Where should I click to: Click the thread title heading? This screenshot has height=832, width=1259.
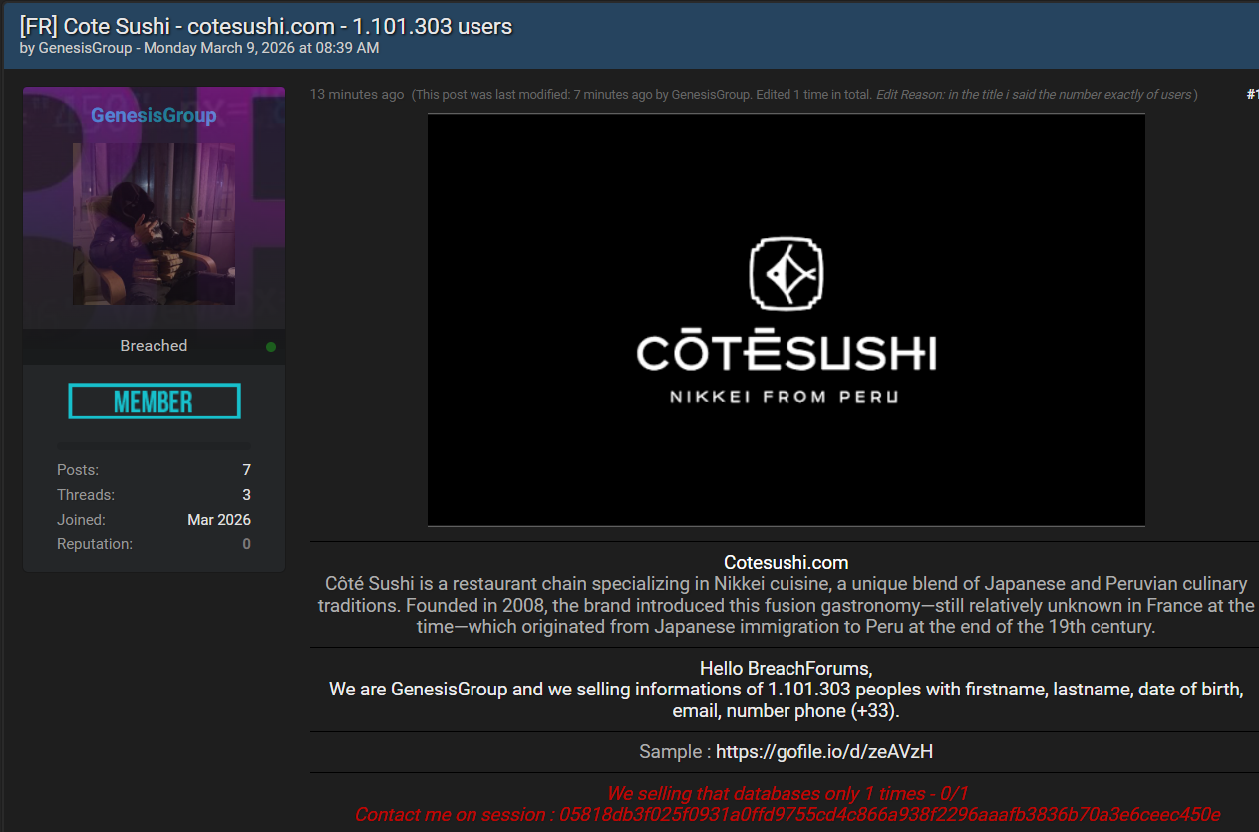click(266, 26)
